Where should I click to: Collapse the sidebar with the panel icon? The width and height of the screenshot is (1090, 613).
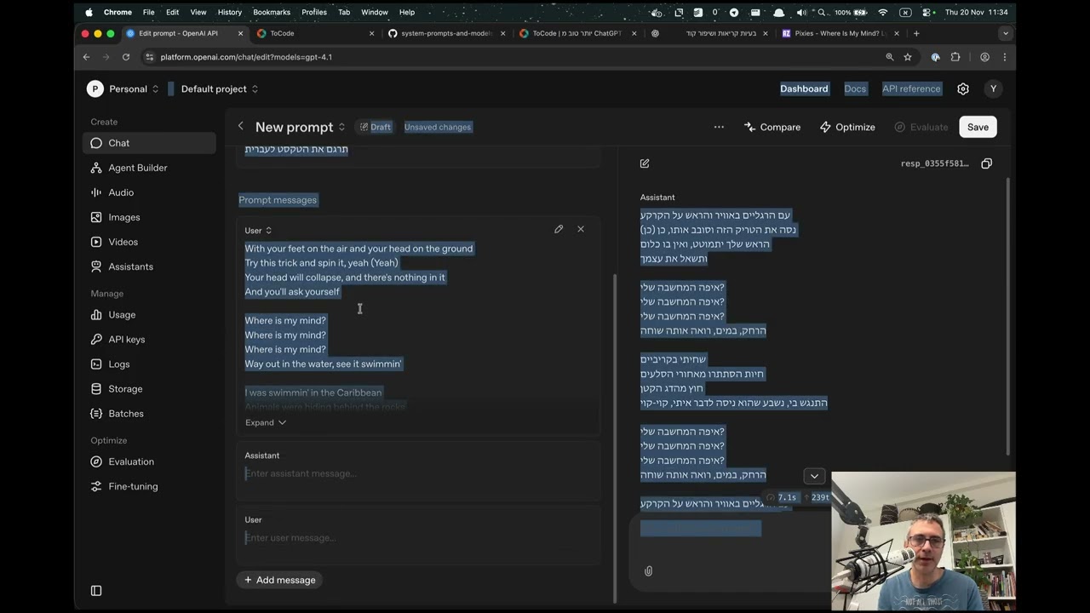(96, 591)
